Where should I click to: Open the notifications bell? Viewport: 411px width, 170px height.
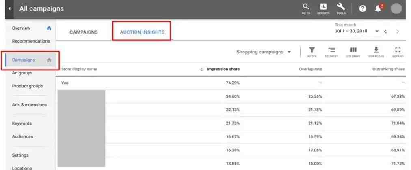[378, 8]
